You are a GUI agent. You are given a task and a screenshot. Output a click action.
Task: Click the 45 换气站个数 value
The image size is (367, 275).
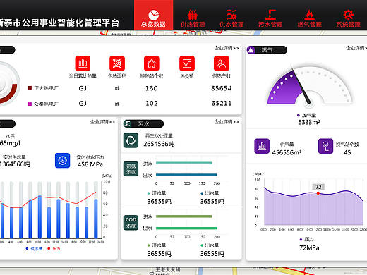pyautogui.click(x=347, y=152)
